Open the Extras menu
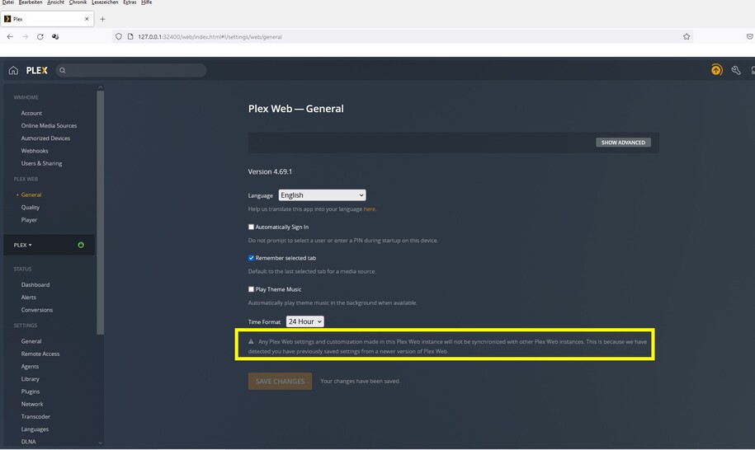The width and height of the screenshot is (755, 450). coord(130,2)
